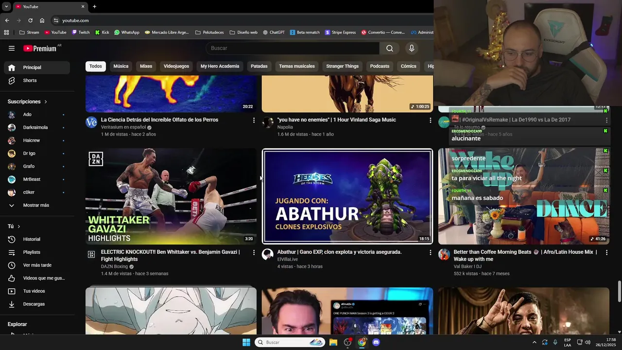Show hidden system tray icons chevron
The image size is (622, 350).
535,342
